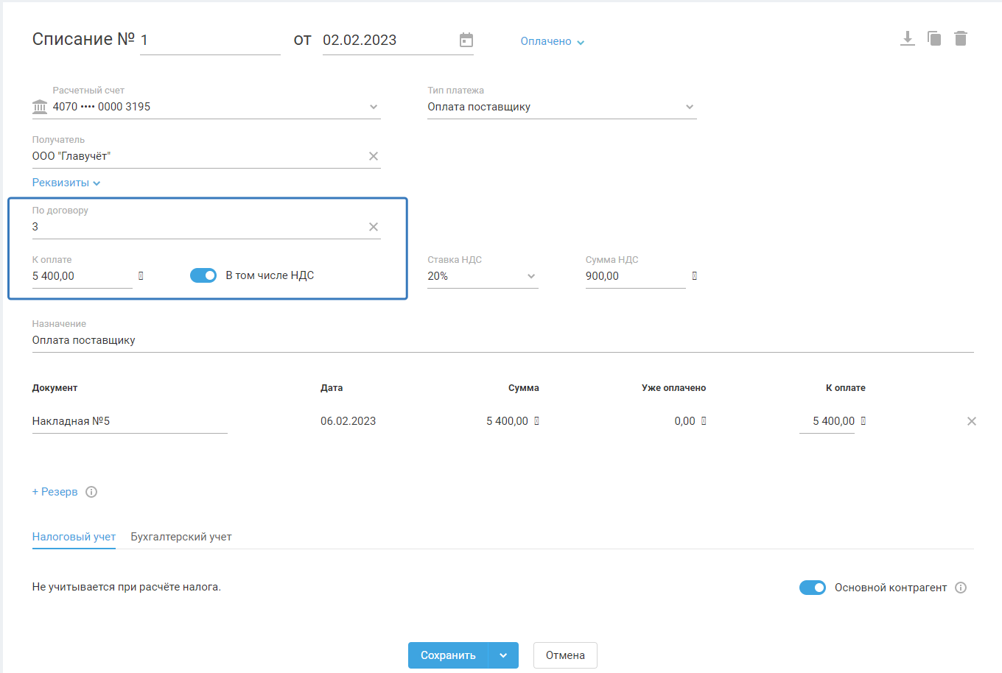This screenshot has width=1002, height=673.
Task: Click the К оплате amount field near НДС toggle
Action: [x=83, y=276]
